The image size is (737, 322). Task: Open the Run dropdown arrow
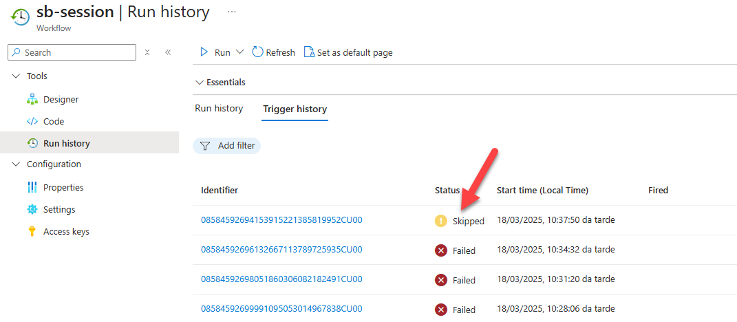(x=239, y=52)
